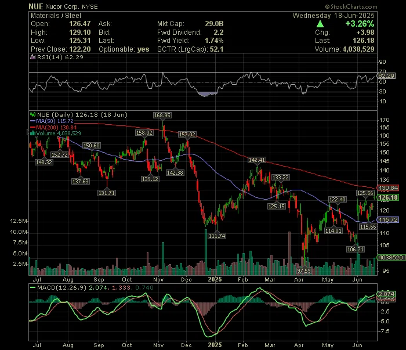The width and height of the screenshot is (406, 350).
Task: Click the Optionable value yes
Action: pyautogui.click(x=143, y=49)
